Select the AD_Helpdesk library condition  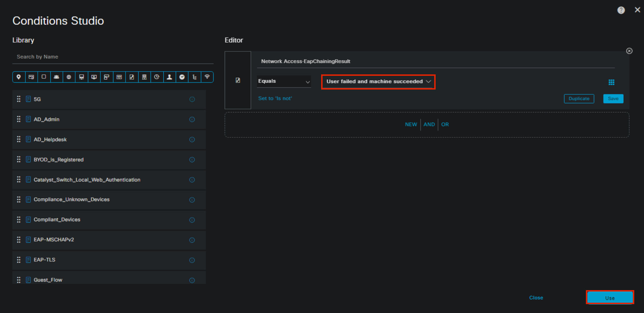pos(109,140)
